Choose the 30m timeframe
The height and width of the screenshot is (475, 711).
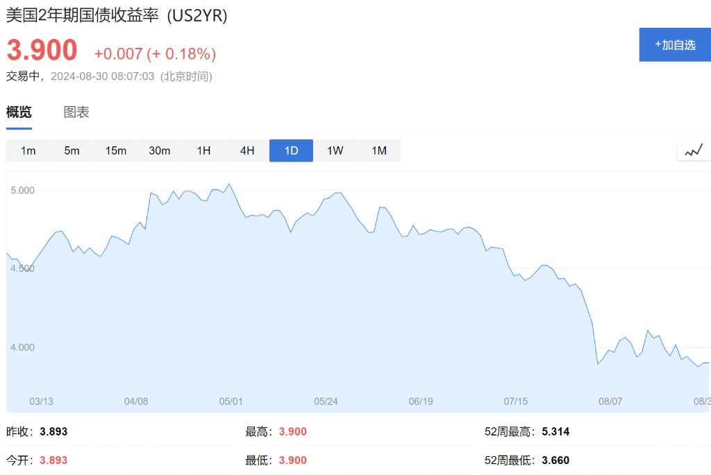(160, 150)
